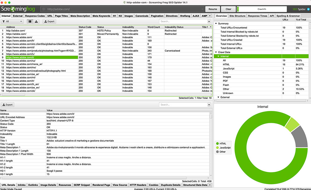This screenshot has height=190, width=311.
Task: Click the gray Other donut segment
Action: point(300,137)
